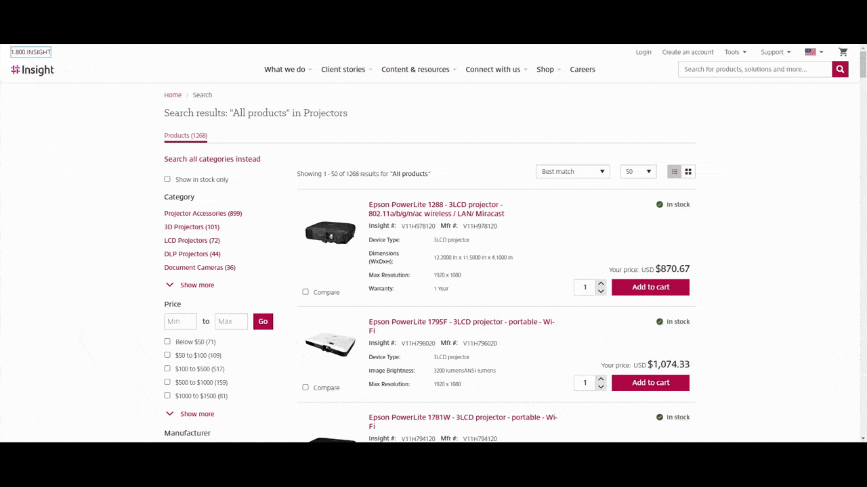Expand Show more under Category
The height and width of the screenshot is (487, 867).
190,285
